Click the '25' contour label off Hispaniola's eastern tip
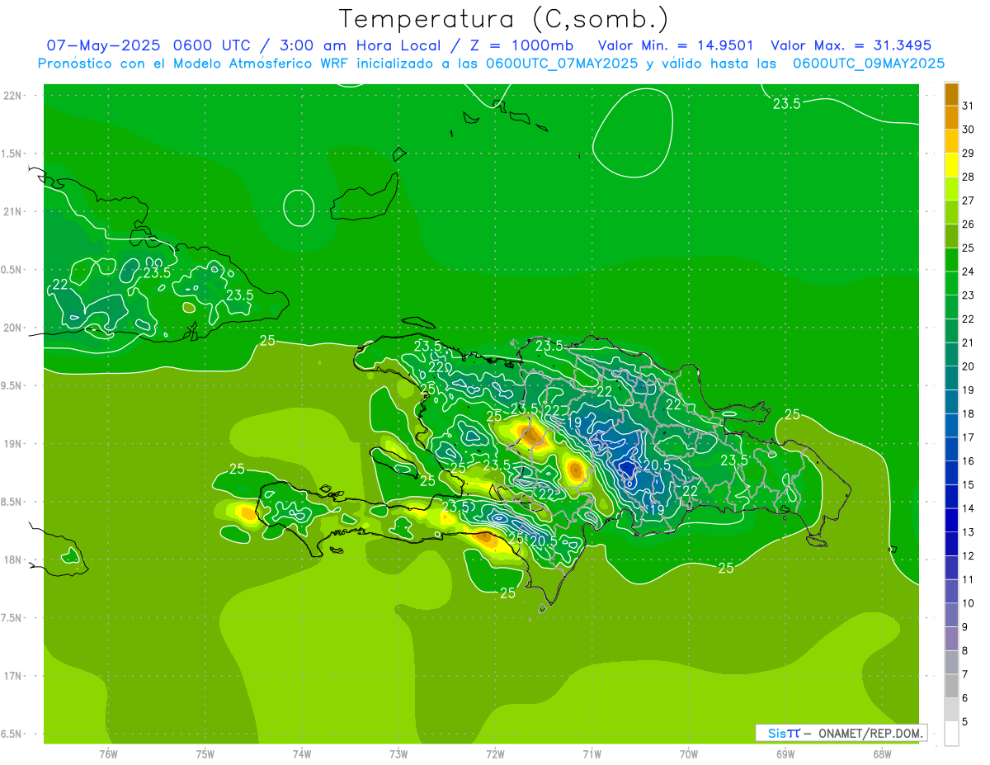The width and height of the screenshot is (990, 765). [x=792, y=414]
